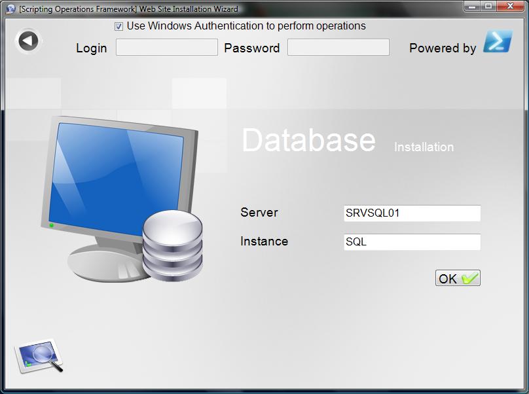The image size is (529, 394).
Task: Click the 'Login' label
Action: [92, 48]
